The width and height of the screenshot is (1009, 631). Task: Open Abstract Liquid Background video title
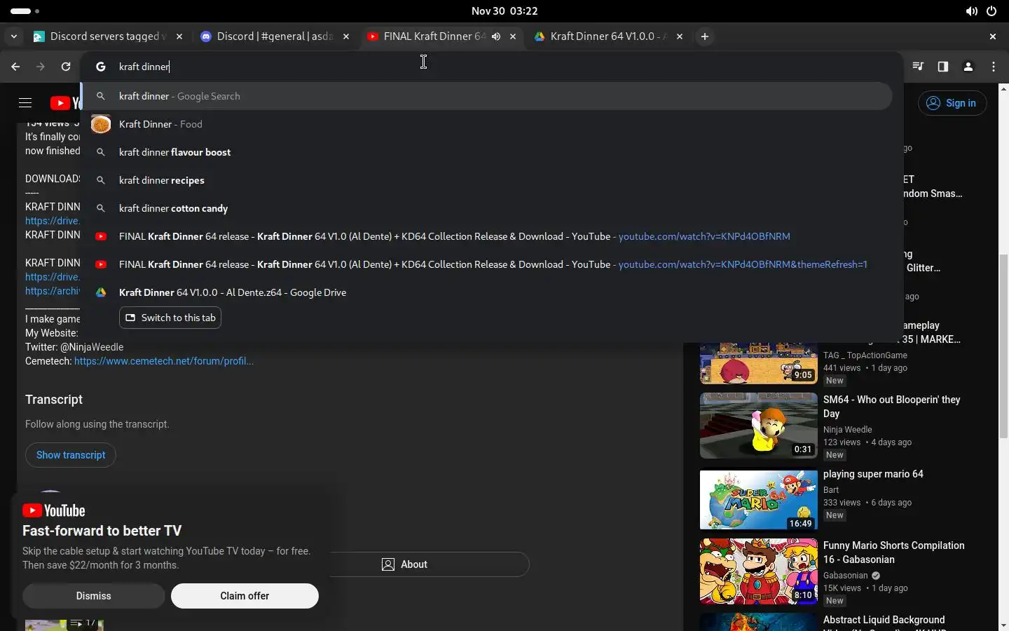884,620
